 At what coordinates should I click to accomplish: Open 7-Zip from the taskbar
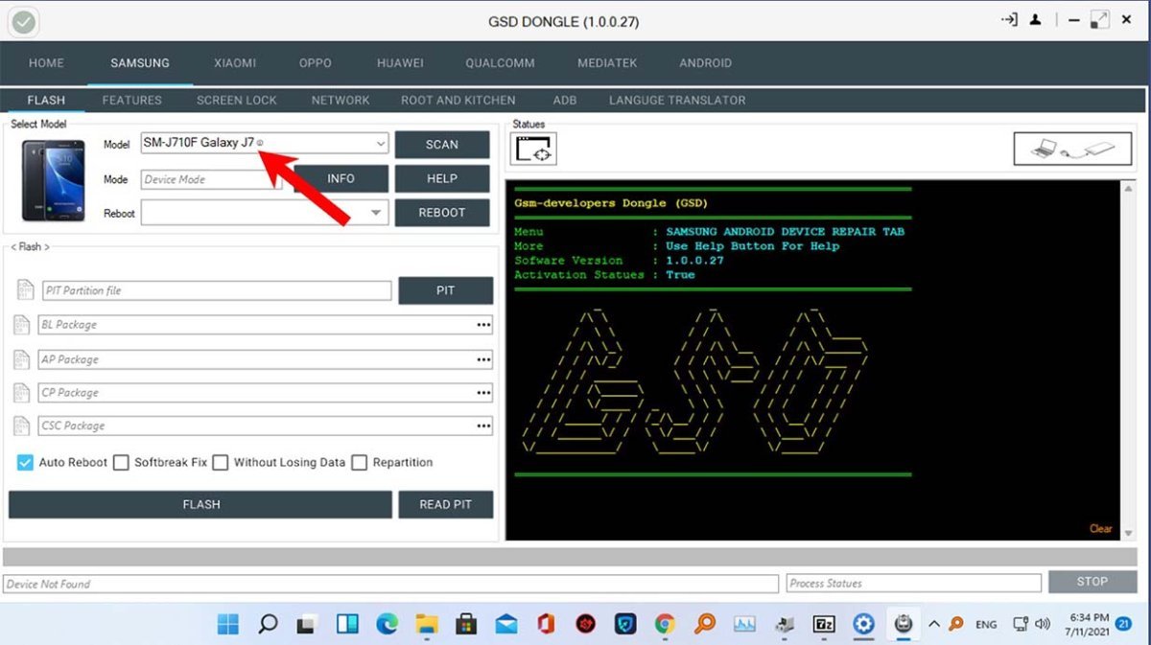824,624
